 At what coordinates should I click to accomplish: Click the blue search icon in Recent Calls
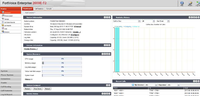[x=133, y=85]
